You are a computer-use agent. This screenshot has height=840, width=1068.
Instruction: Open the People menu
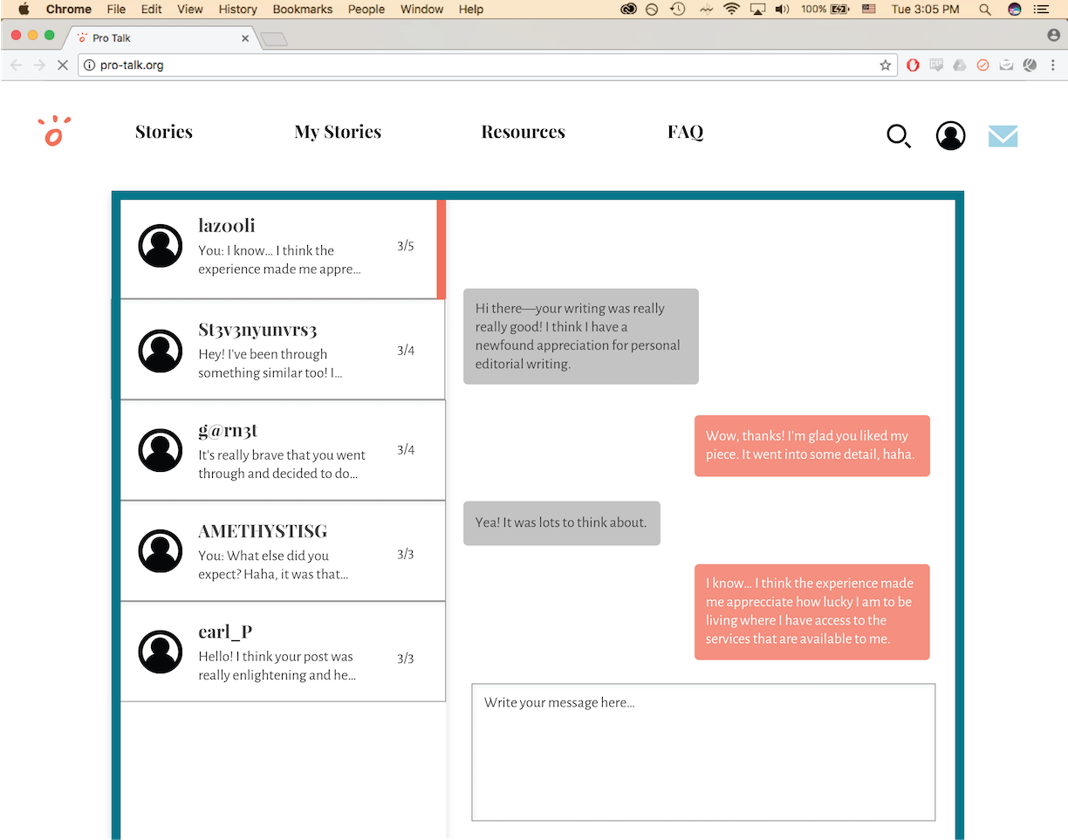click(x=366, y=9)
